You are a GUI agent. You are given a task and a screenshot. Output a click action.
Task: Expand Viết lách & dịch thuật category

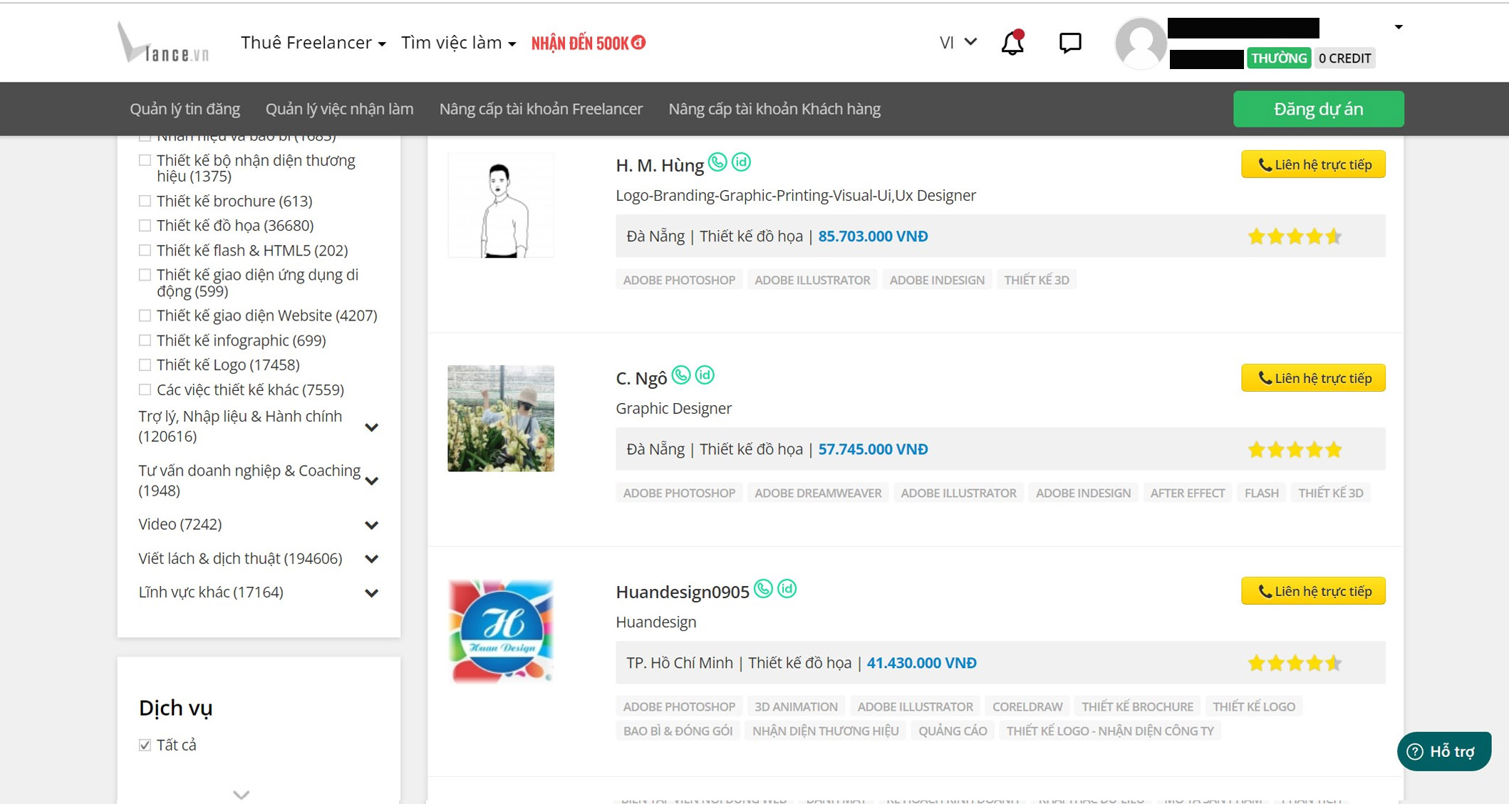click(x=371, y=559)
